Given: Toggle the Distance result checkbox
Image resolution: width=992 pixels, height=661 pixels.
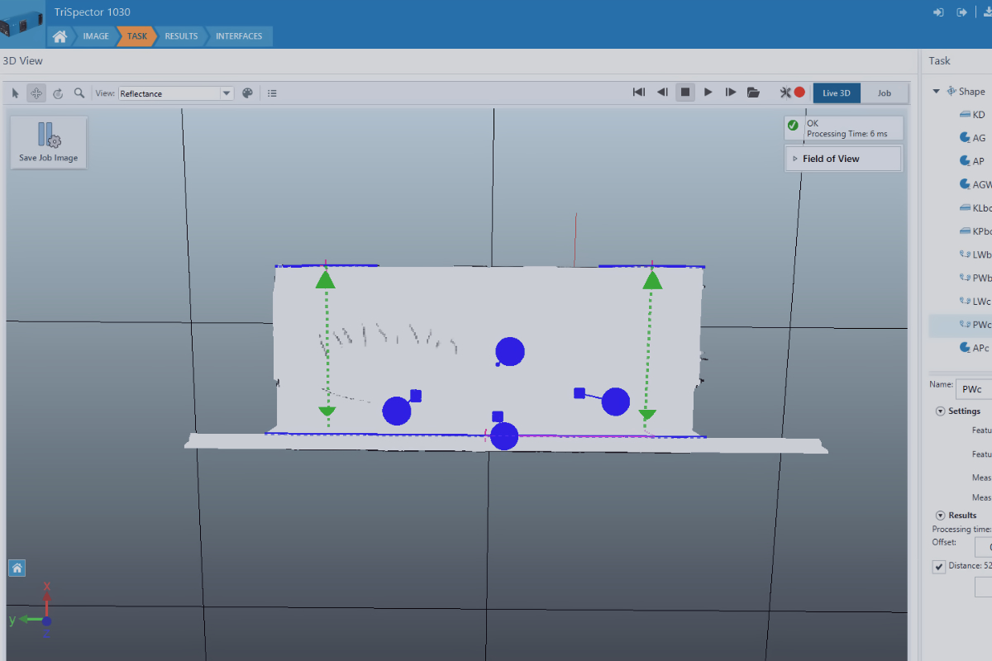Looking at the screenshot, I should click(x=939, y=567).
